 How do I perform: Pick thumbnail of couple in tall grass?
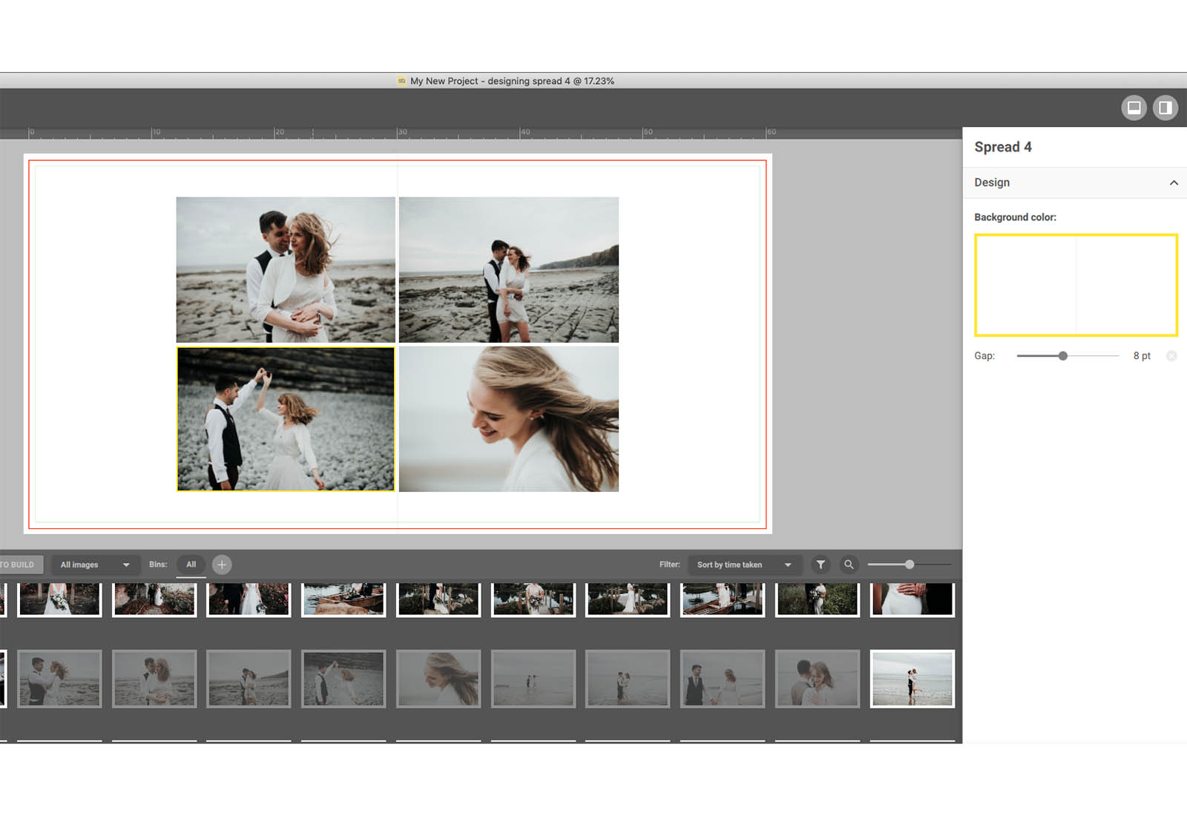tap(818, 599)
